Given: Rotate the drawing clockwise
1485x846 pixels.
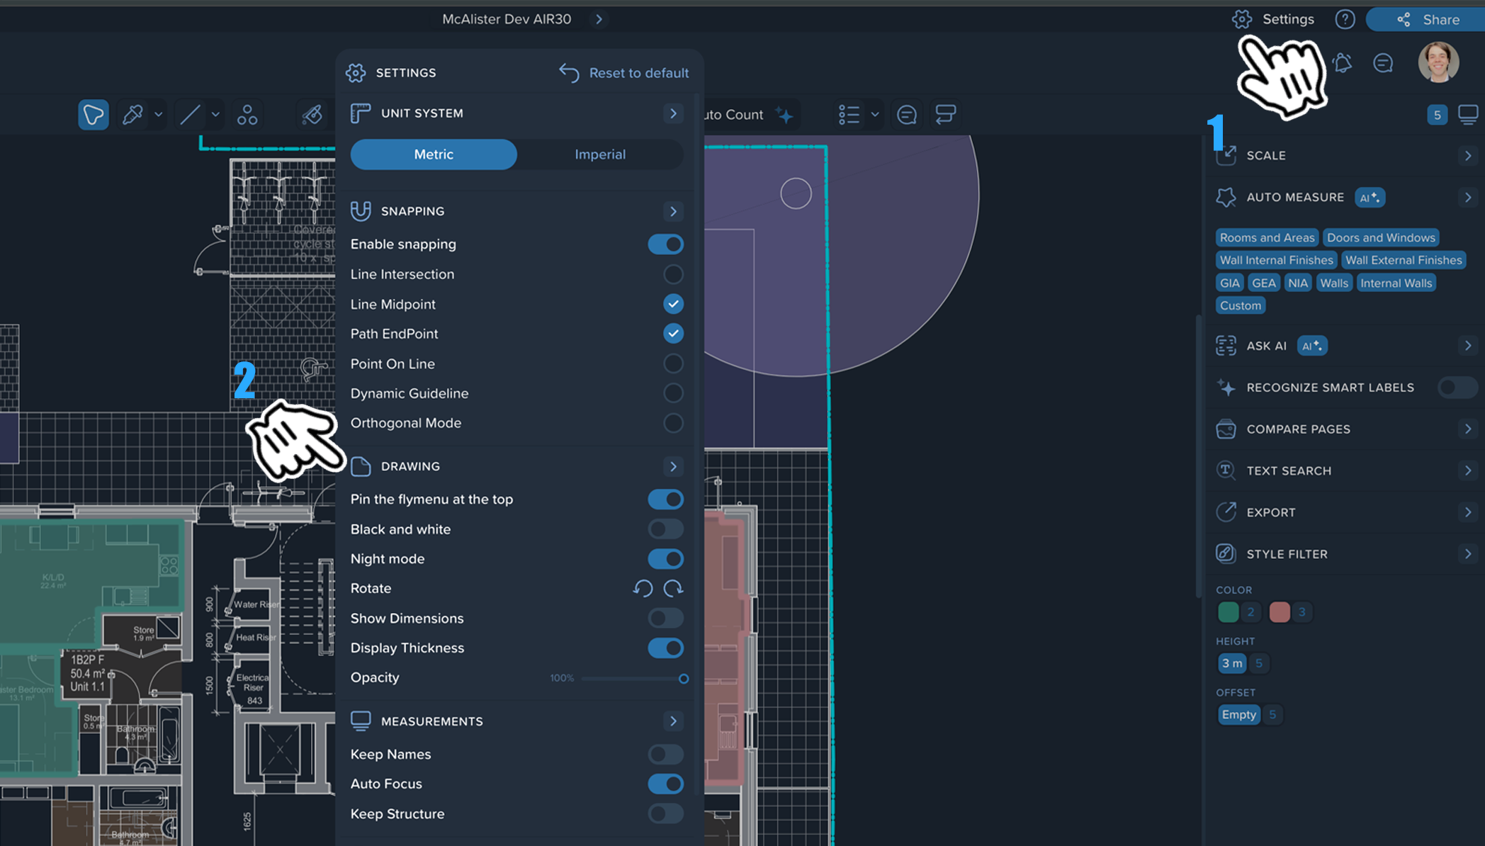Looking at the screenshot, I should coord(673,589).
